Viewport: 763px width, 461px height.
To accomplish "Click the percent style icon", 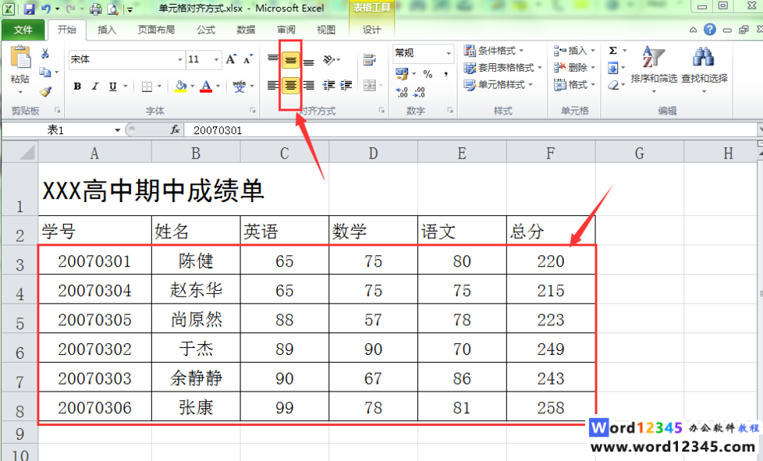I will (428, 74).
